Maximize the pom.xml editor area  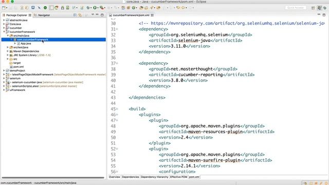324,15
